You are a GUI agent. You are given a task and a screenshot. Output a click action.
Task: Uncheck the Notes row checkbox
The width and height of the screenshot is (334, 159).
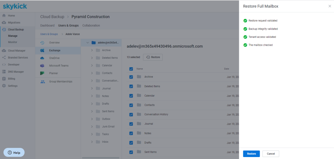click(131, 133)
